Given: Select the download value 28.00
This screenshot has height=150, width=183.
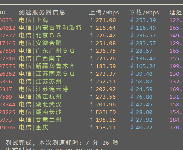Looking at the screenshot, I should coord(144,112).
